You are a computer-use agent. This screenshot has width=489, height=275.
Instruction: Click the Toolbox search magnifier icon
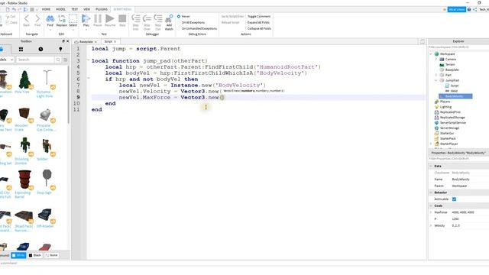[x=58, y=60]
